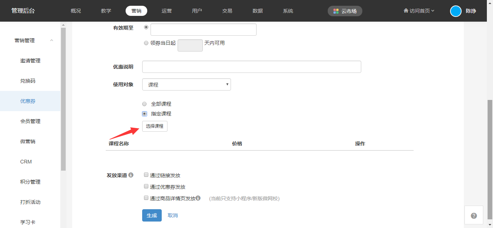Click the home icon beside 访问首页

406,11
